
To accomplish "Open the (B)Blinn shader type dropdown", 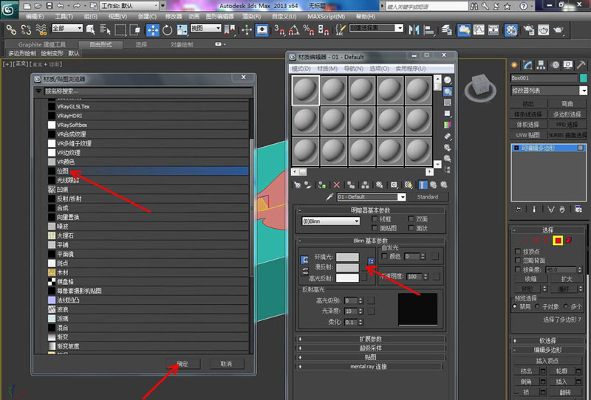I will [330, 221].
